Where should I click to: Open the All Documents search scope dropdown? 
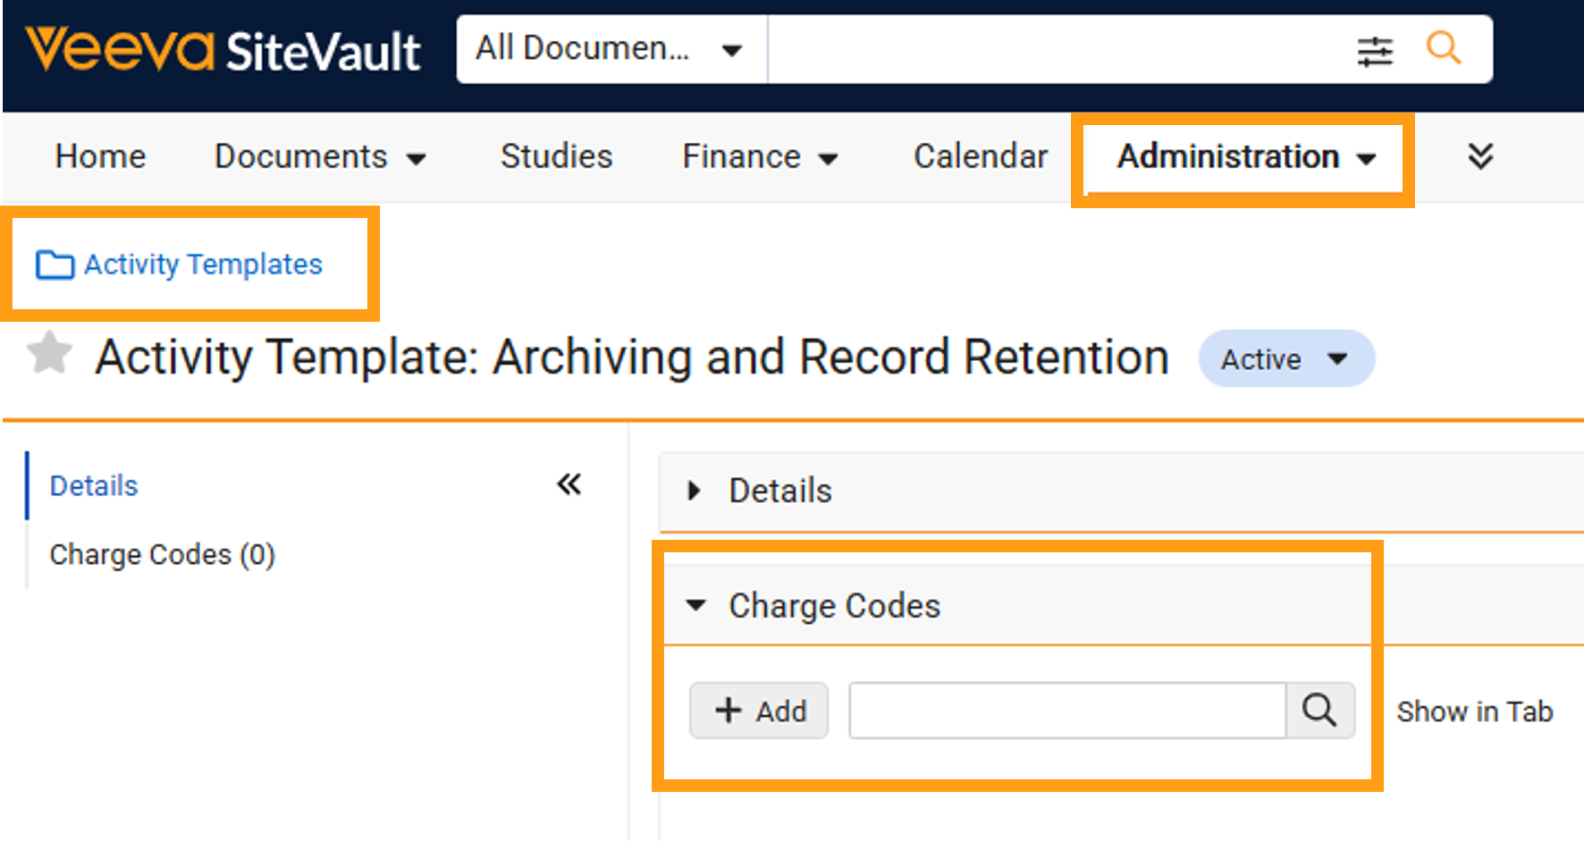pos(611,49)
